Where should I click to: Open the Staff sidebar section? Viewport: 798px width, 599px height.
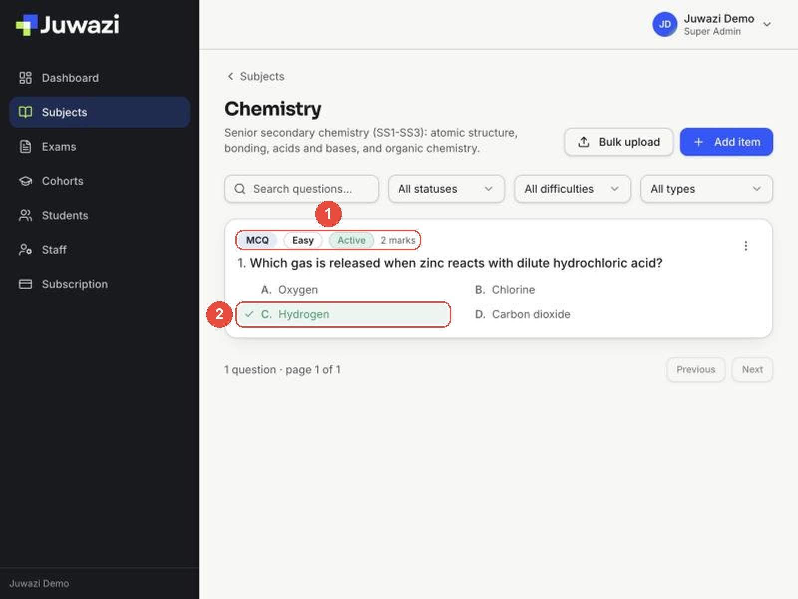[x=100, y=250]
